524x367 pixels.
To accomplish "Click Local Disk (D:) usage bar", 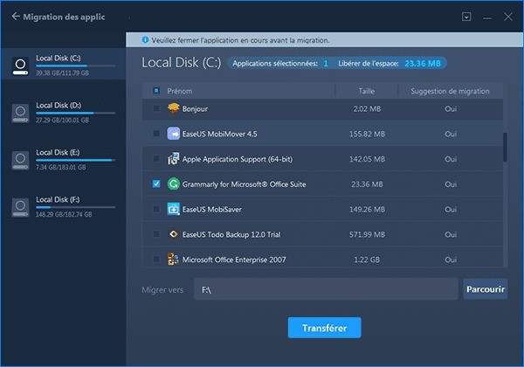I will click(75, 113).
